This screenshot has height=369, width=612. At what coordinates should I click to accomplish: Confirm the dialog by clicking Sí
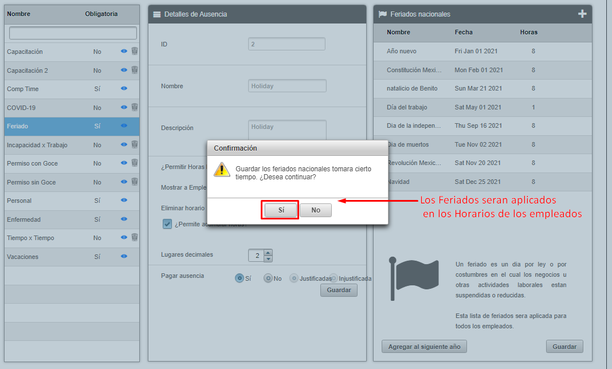click(281, 210)
